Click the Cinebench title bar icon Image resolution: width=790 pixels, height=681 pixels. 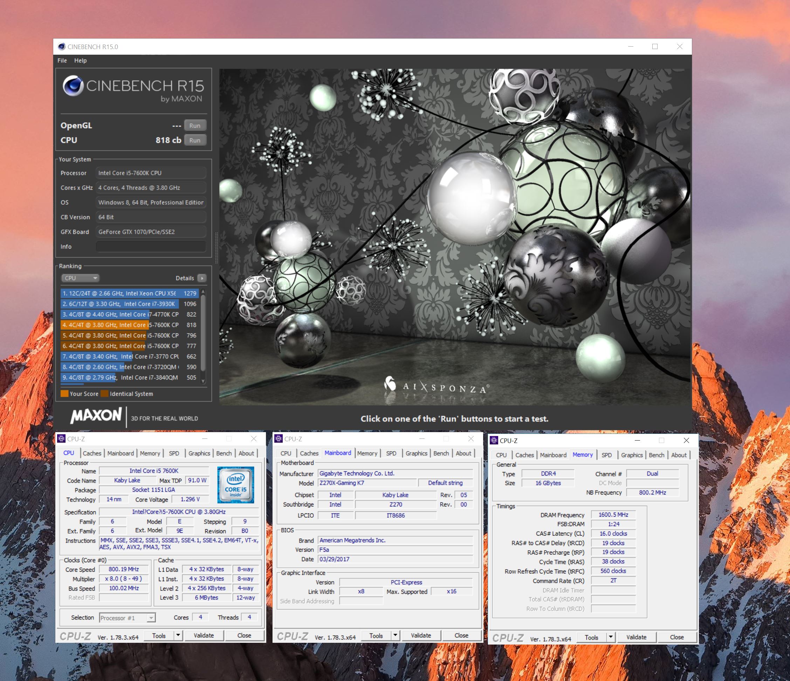coord(61,47)
